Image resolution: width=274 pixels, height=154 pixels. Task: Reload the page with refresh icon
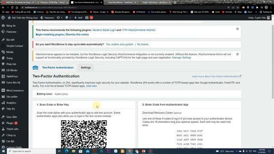click(x=12, y=8)
